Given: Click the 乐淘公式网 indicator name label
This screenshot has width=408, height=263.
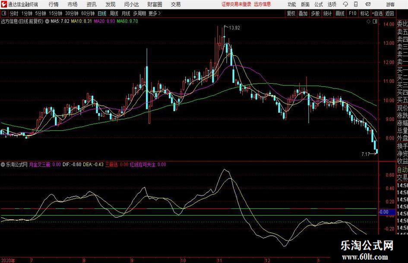Looking at the screenshot, I should coord(17,165).
